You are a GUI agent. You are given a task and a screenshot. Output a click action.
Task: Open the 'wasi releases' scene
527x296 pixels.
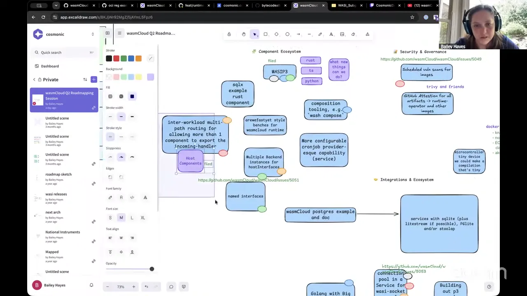point(64,199)
